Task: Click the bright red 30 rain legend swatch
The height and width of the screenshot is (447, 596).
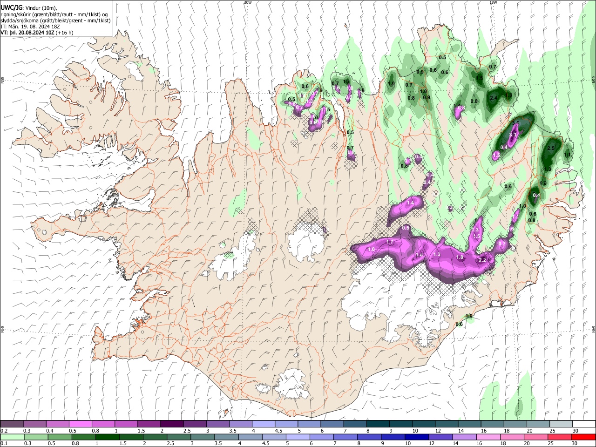Action: click(583, 437)
